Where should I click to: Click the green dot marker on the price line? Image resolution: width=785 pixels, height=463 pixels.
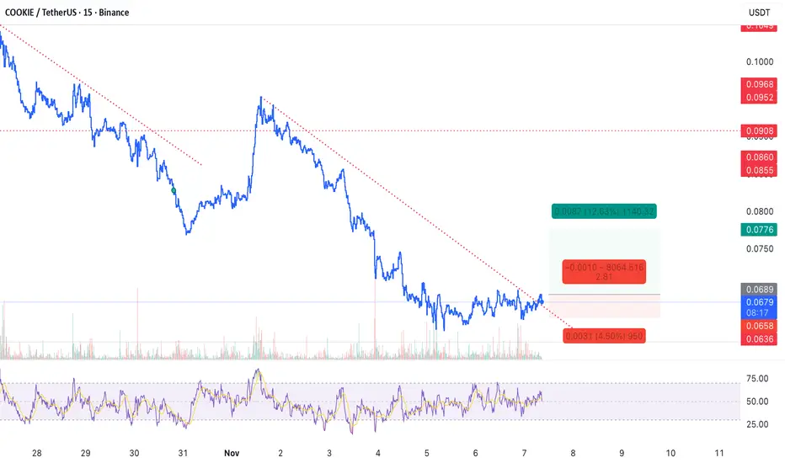point(174,191)
